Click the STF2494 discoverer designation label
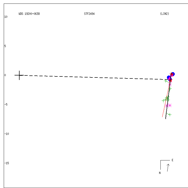188x188 pixels. tap(89, 14)
